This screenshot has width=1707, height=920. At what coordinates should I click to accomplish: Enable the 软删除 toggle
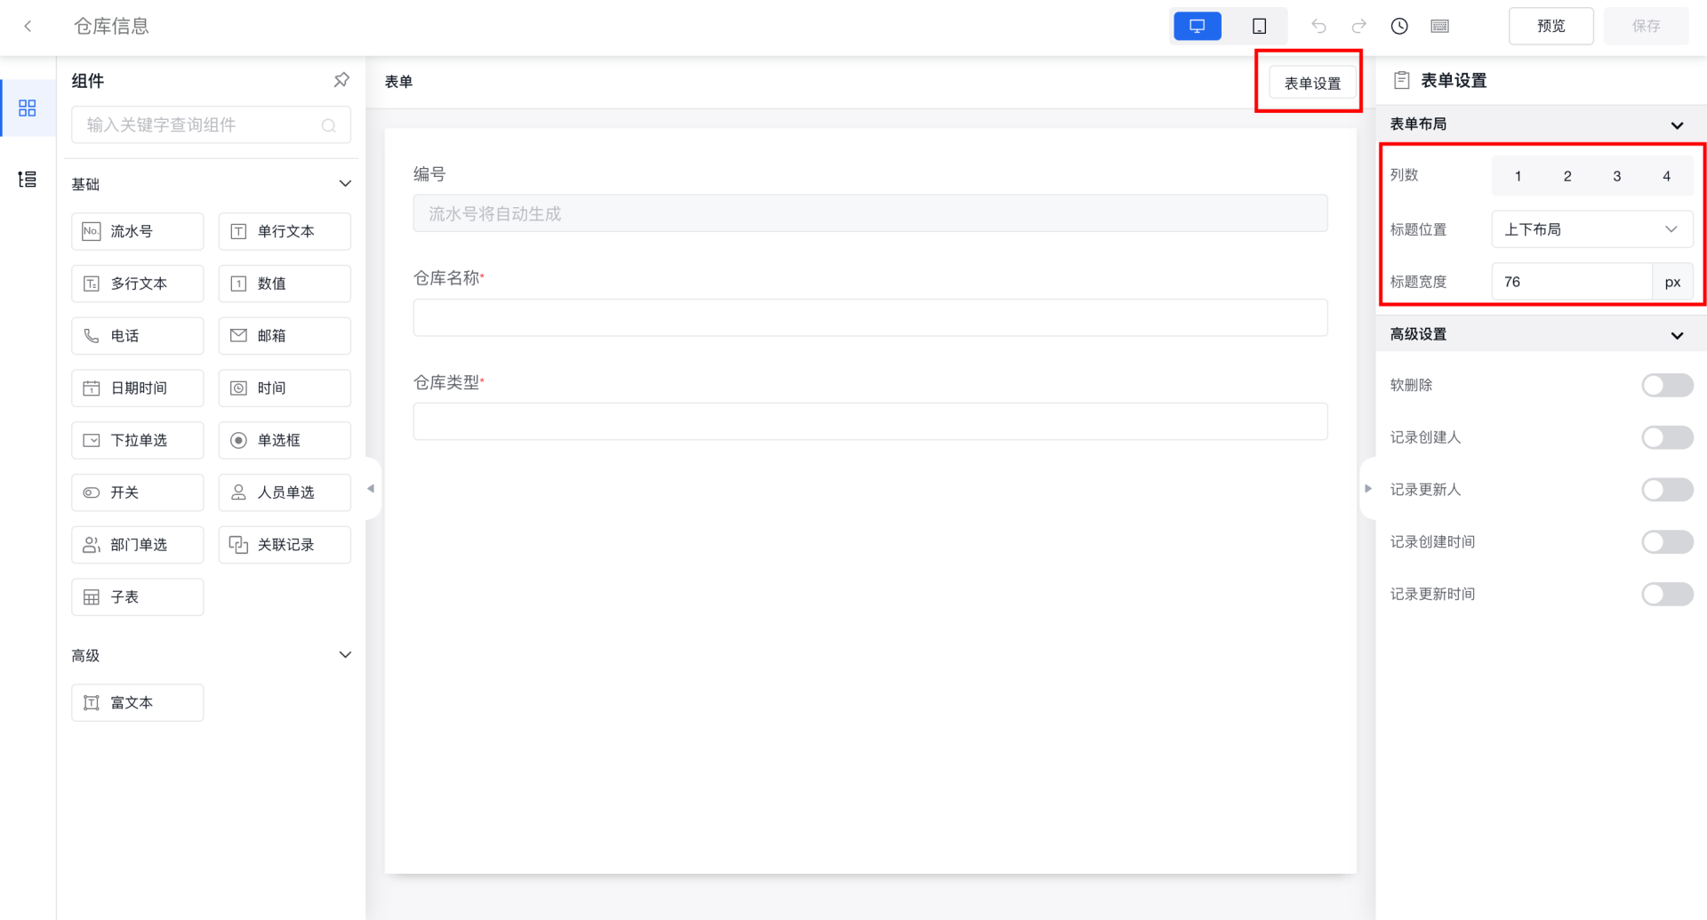coord(1667,385)
